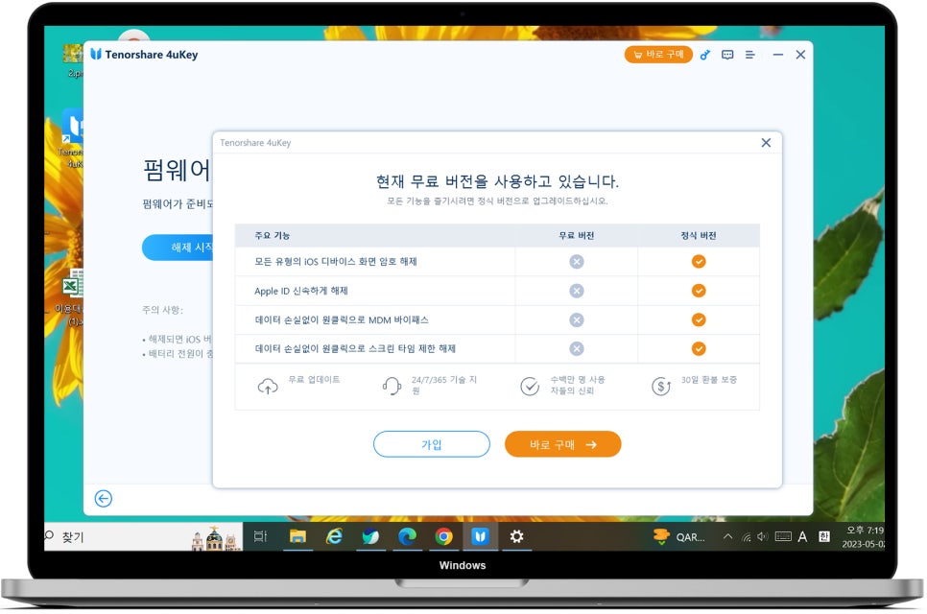This screenshot has height=614, width=927.
Task: Click the Task View icon in taskbar
Action: pyautogui.click(x=261, y=536)
